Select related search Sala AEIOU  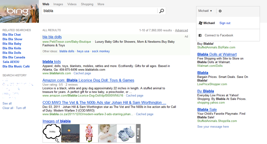tap(11, 62)
